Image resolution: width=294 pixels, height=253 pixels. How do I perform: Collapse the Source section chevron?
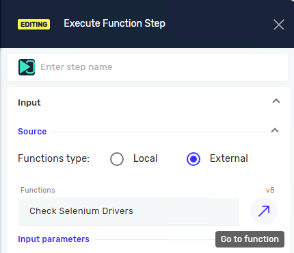pos(275,130)
